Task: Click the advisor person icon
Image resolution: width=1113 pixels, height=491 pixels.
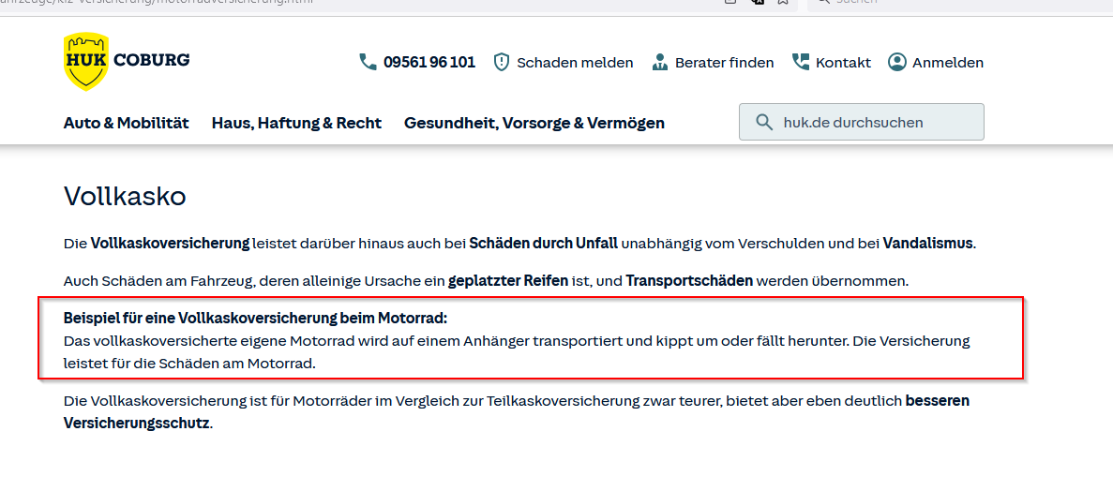Action: (x=659, y=62)
